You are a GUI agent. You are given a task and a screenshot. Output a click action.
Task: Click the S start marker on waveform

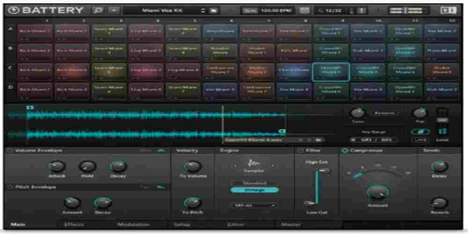coord(31,108)
